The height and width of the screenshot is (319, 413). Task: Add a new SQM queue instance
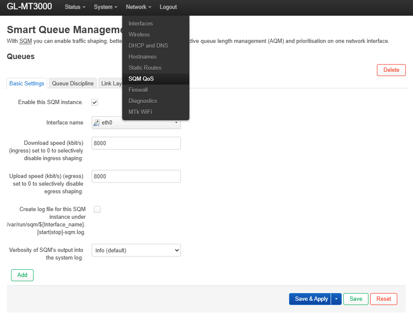[x=22, y=275]
